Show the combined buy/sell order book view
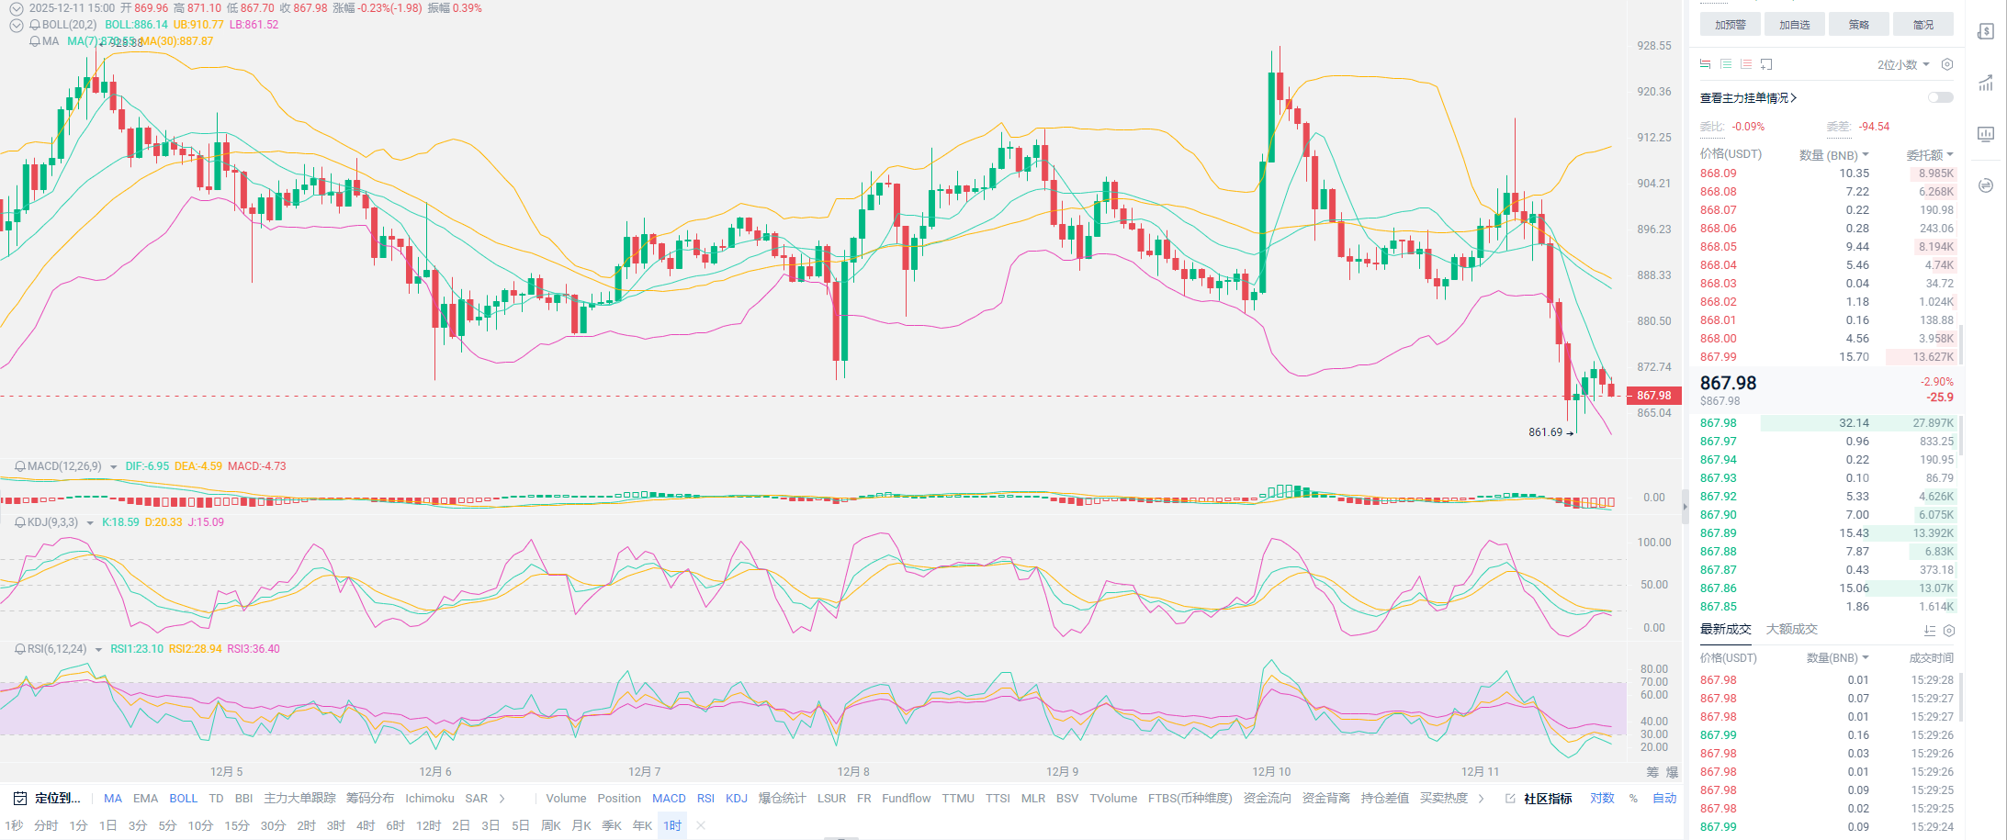Screen dimensions: 2007x840 1706,64
